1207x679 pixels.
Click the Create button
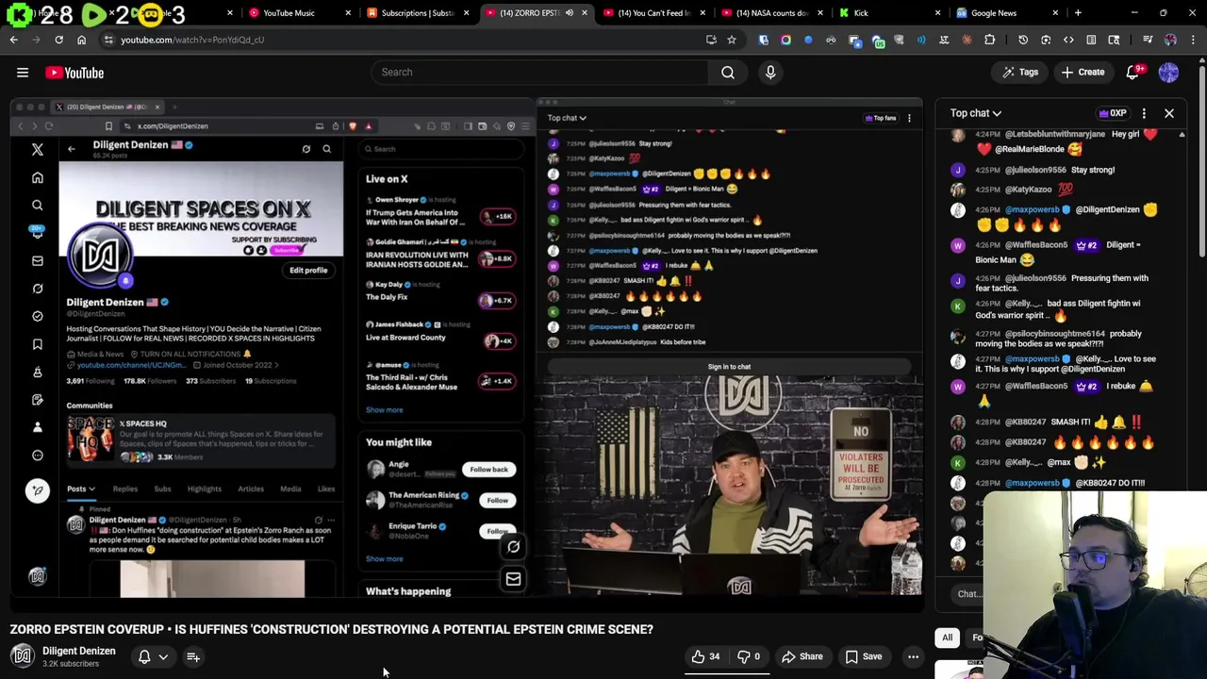1083,72
